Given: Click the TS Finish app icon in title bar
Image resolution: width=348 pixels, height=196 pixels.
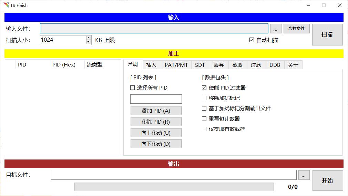Looking at the screenshot, I should pos(6,5).
